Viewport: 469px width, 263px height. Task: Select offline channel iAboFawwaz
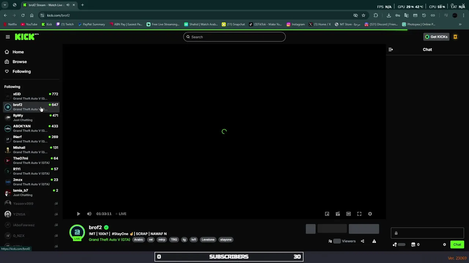[x=31, y=225]
